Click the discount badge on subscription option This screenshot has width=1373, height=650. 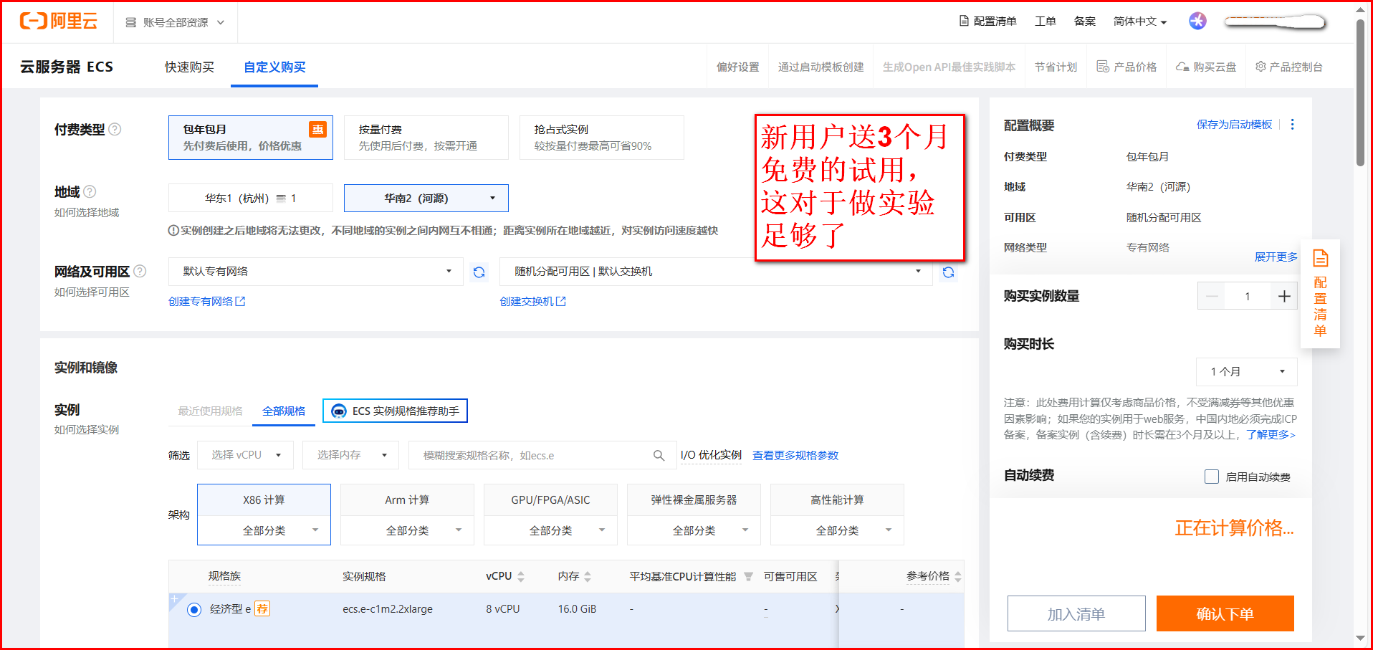(317, 129)
